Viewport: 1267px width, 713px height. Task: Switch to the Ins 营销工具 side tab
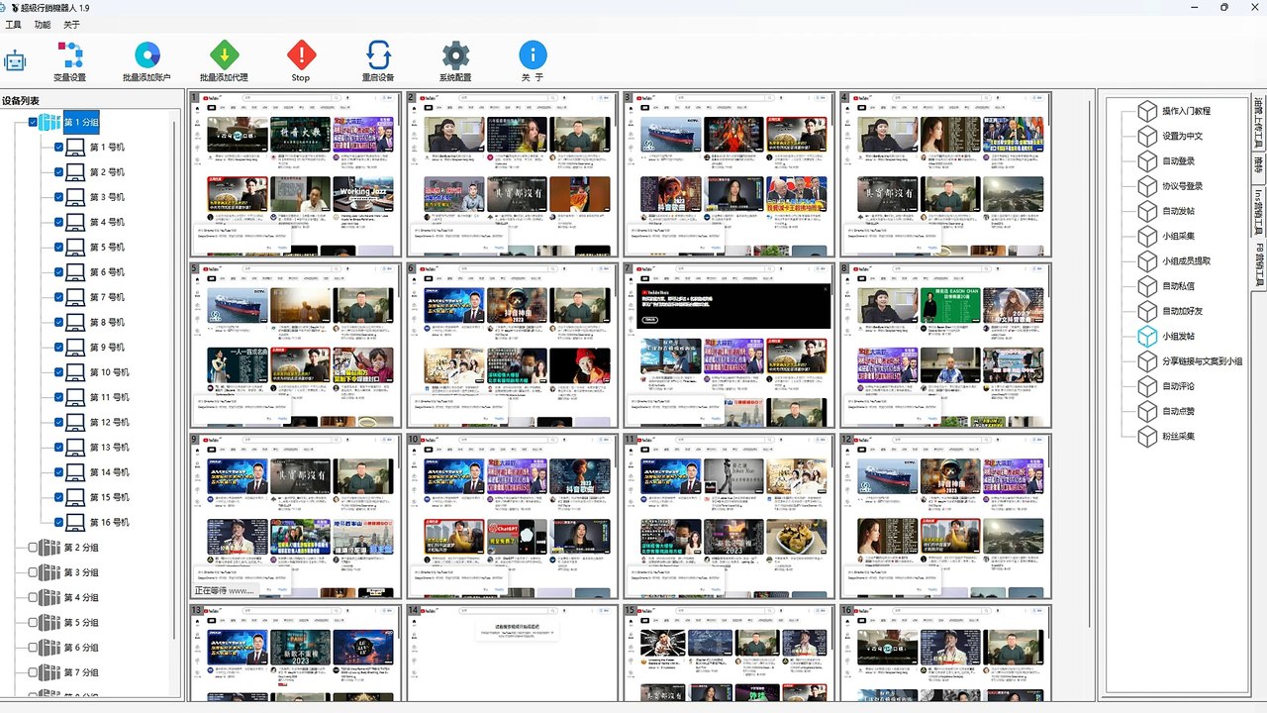[1259, 211]
